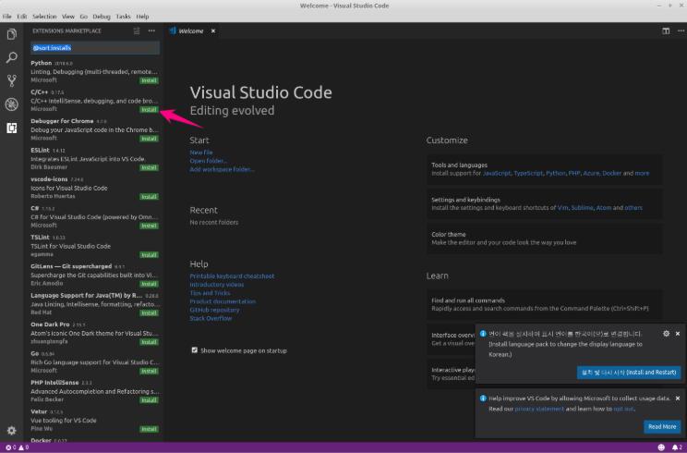This screenshot has height=453, width=687.
Task: Open the Debug menu
Action: pos(102,17)
